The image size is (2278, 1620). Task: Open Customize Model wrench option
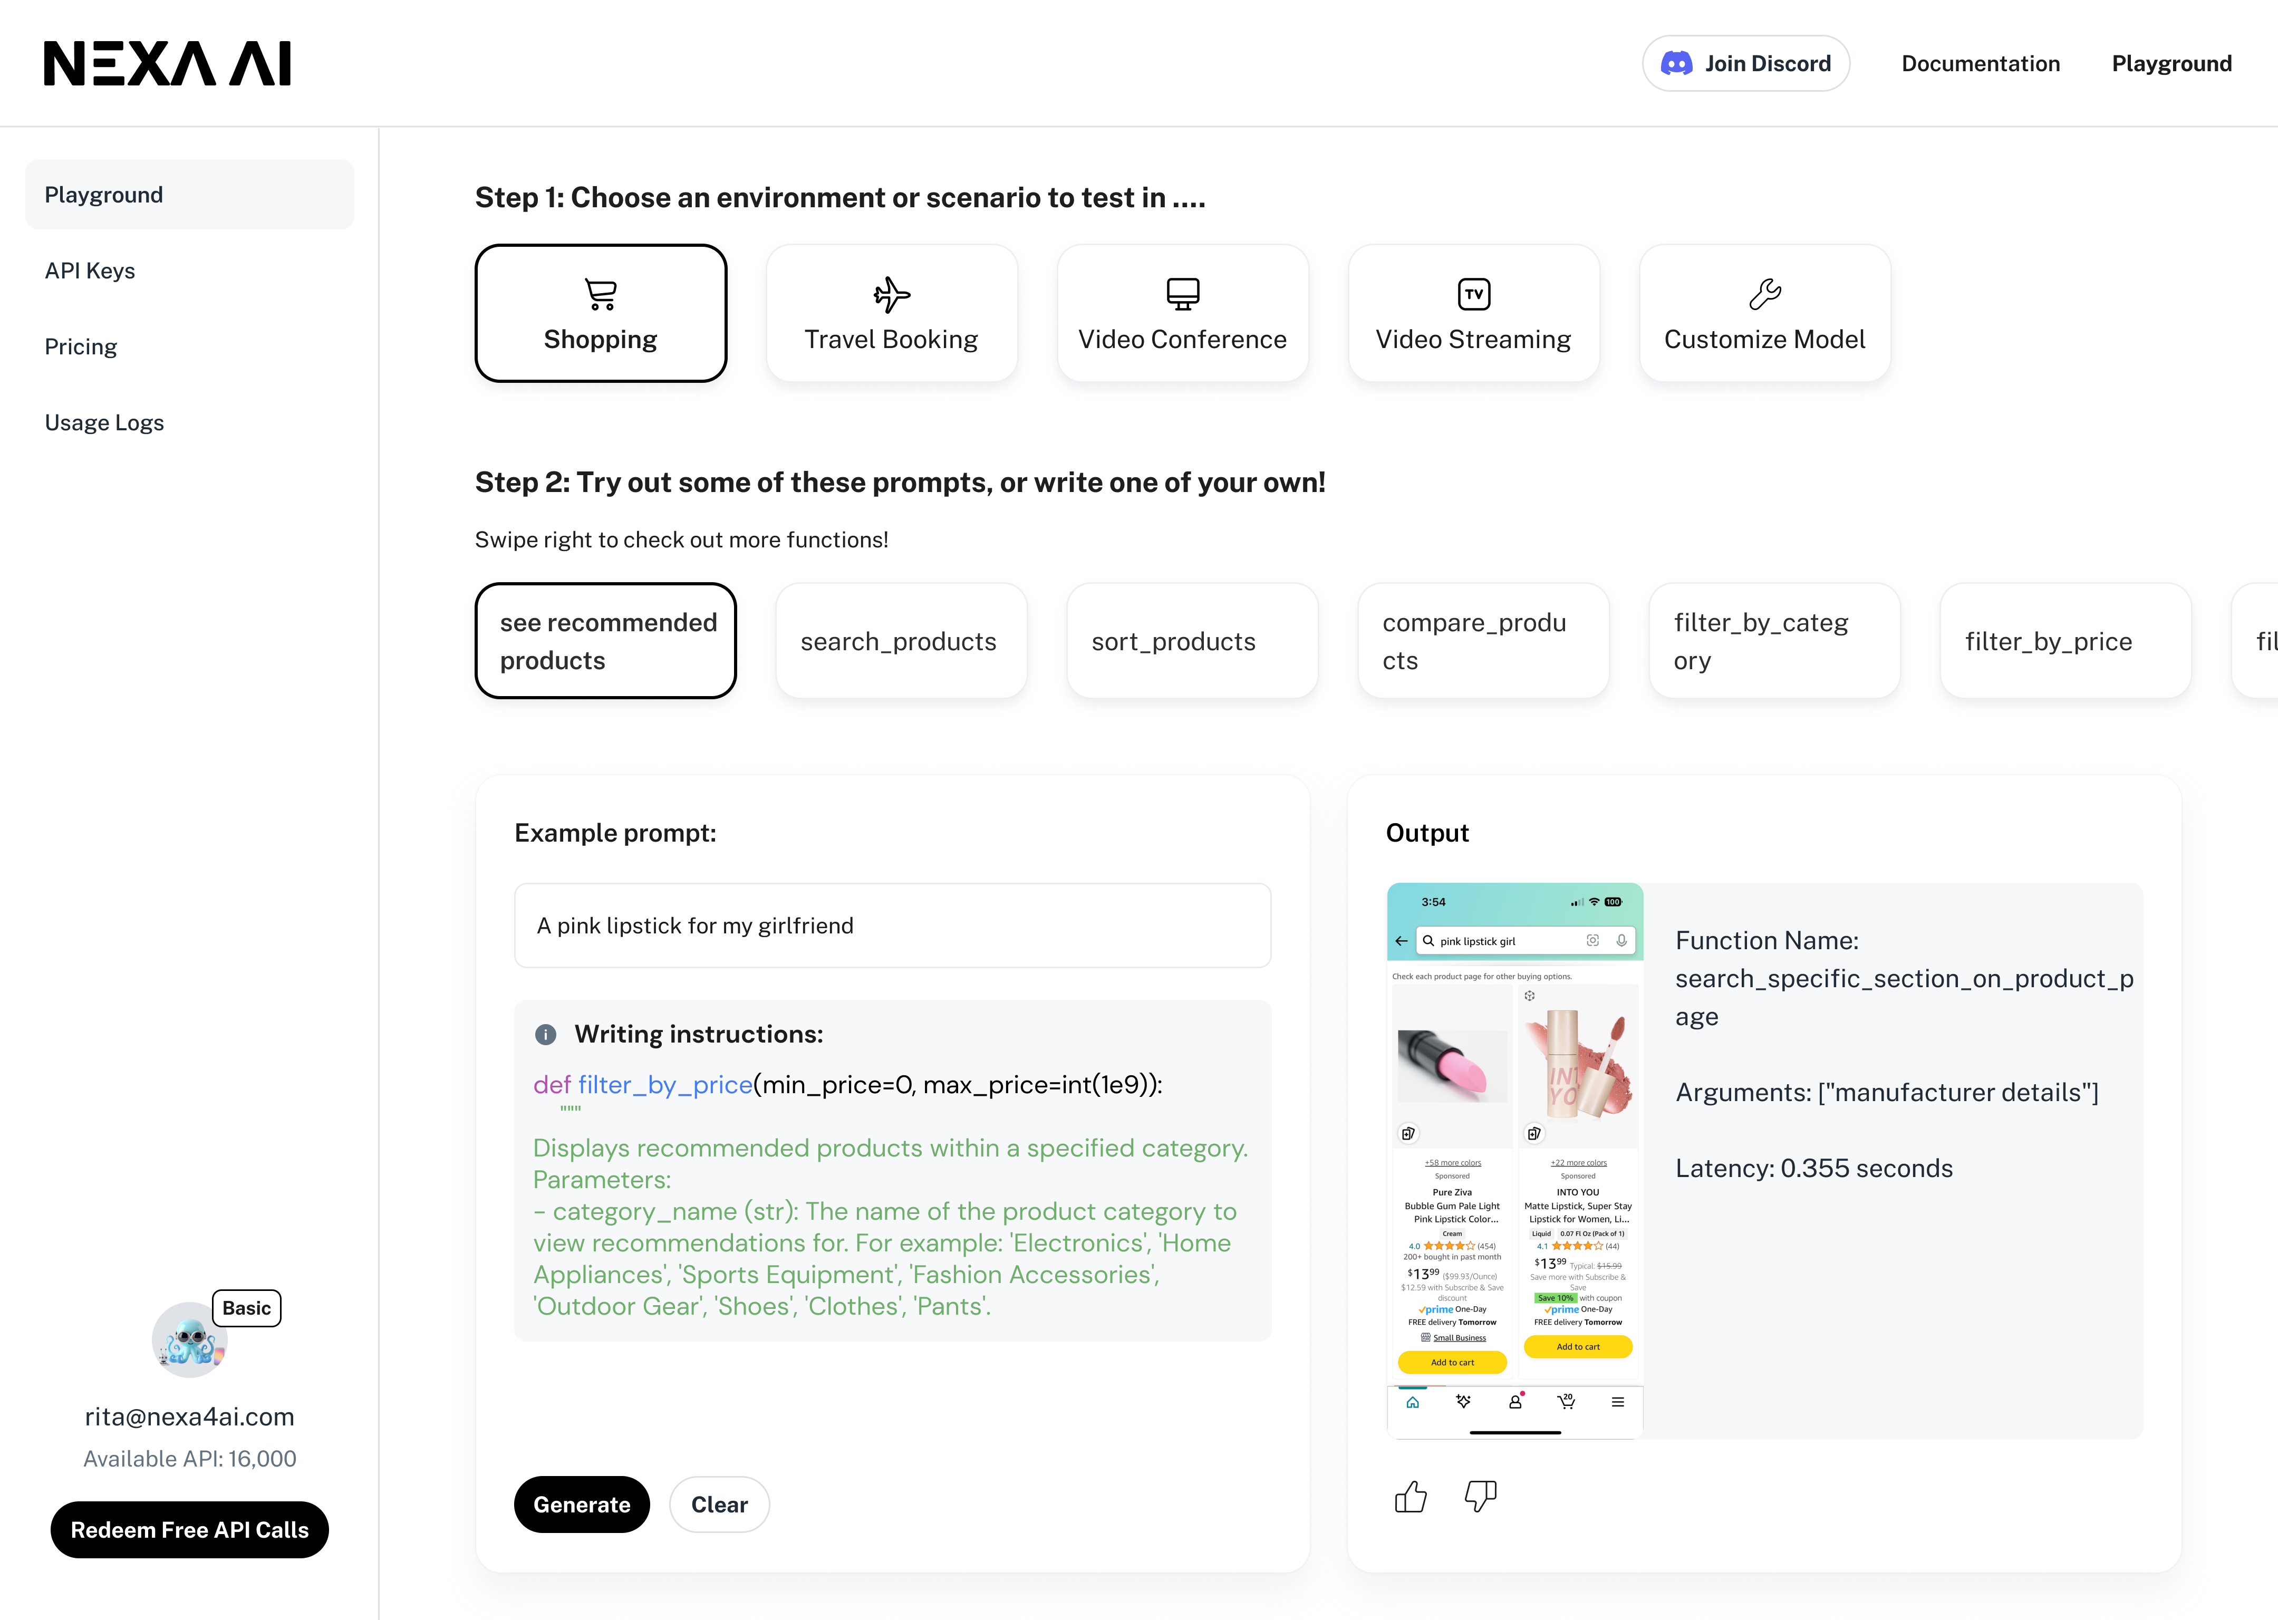point(1764,313)
